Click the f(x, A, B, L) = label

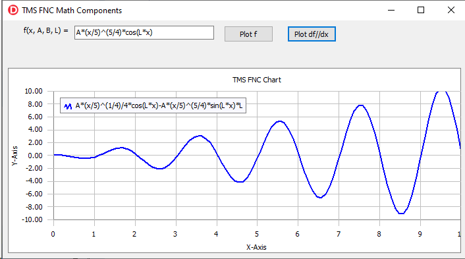(45, 30)
